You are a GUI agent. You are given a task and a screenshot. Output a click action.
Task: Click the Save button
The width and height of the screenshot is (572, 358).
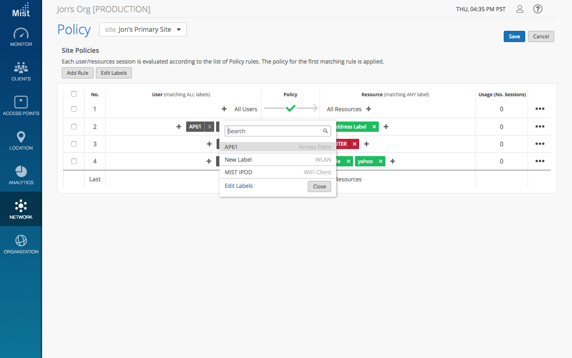click(x=514, y=36)
